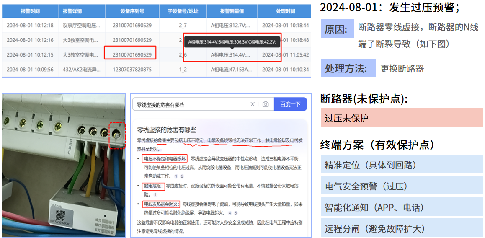Click sub-device address 1_2
This screenshot has height=238, width=485.
(183, 70)
